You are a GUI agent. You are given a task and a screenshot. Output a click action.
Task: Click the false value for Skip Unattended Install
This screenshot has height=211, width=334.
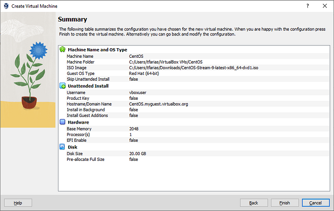tap(134, 79)
